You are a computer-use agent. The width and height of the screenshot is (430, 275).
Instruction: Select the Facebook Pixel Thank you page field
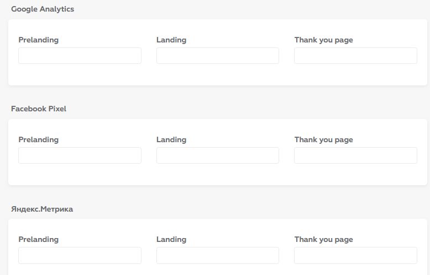click(x=355, y=155)
